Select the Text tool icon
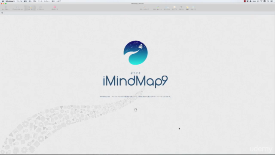 (181, 8)
